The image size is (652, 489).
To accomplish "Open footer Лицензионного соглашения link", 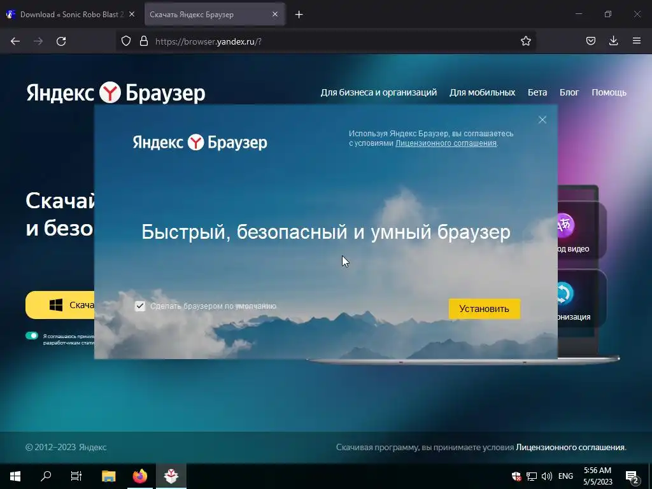I will 571,448.
